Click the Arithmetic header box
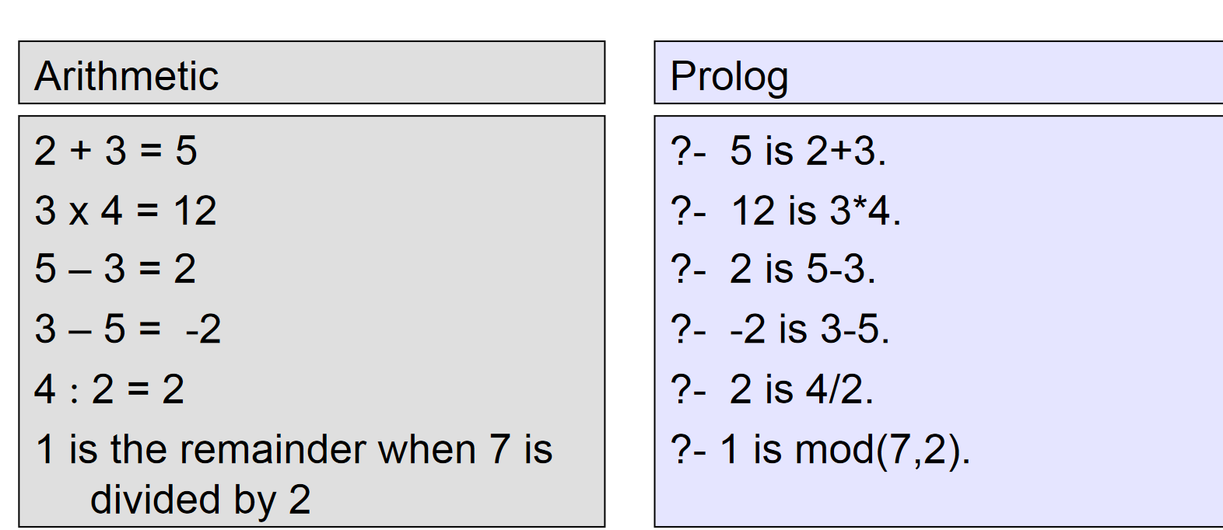Viewport: 1223px width, 530px height. tap(312, 72)
